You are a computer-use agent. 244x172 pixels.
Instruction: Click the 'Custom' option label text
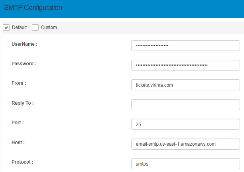[x=49, y=27]
